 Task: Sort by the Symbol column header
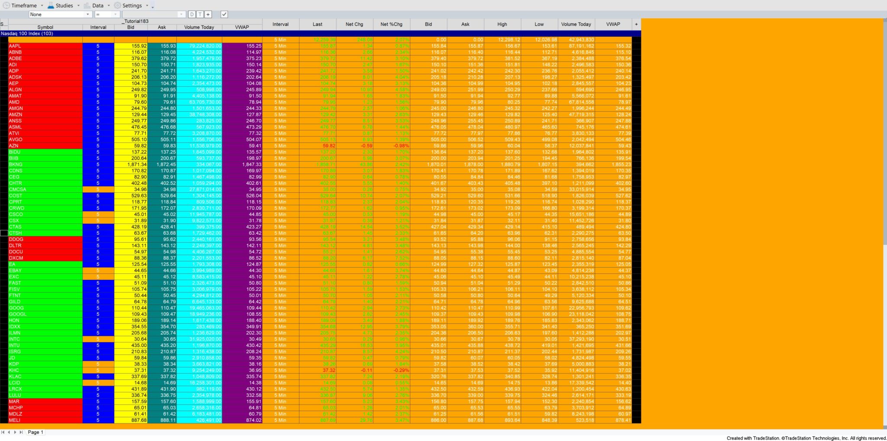coord(45,27)
